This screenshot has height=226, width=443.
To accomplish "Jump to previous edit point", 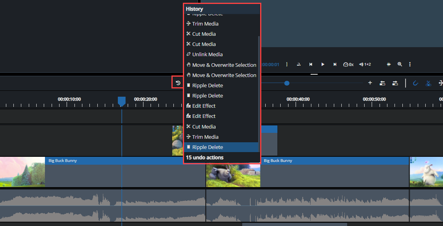I will coord(311,64).
